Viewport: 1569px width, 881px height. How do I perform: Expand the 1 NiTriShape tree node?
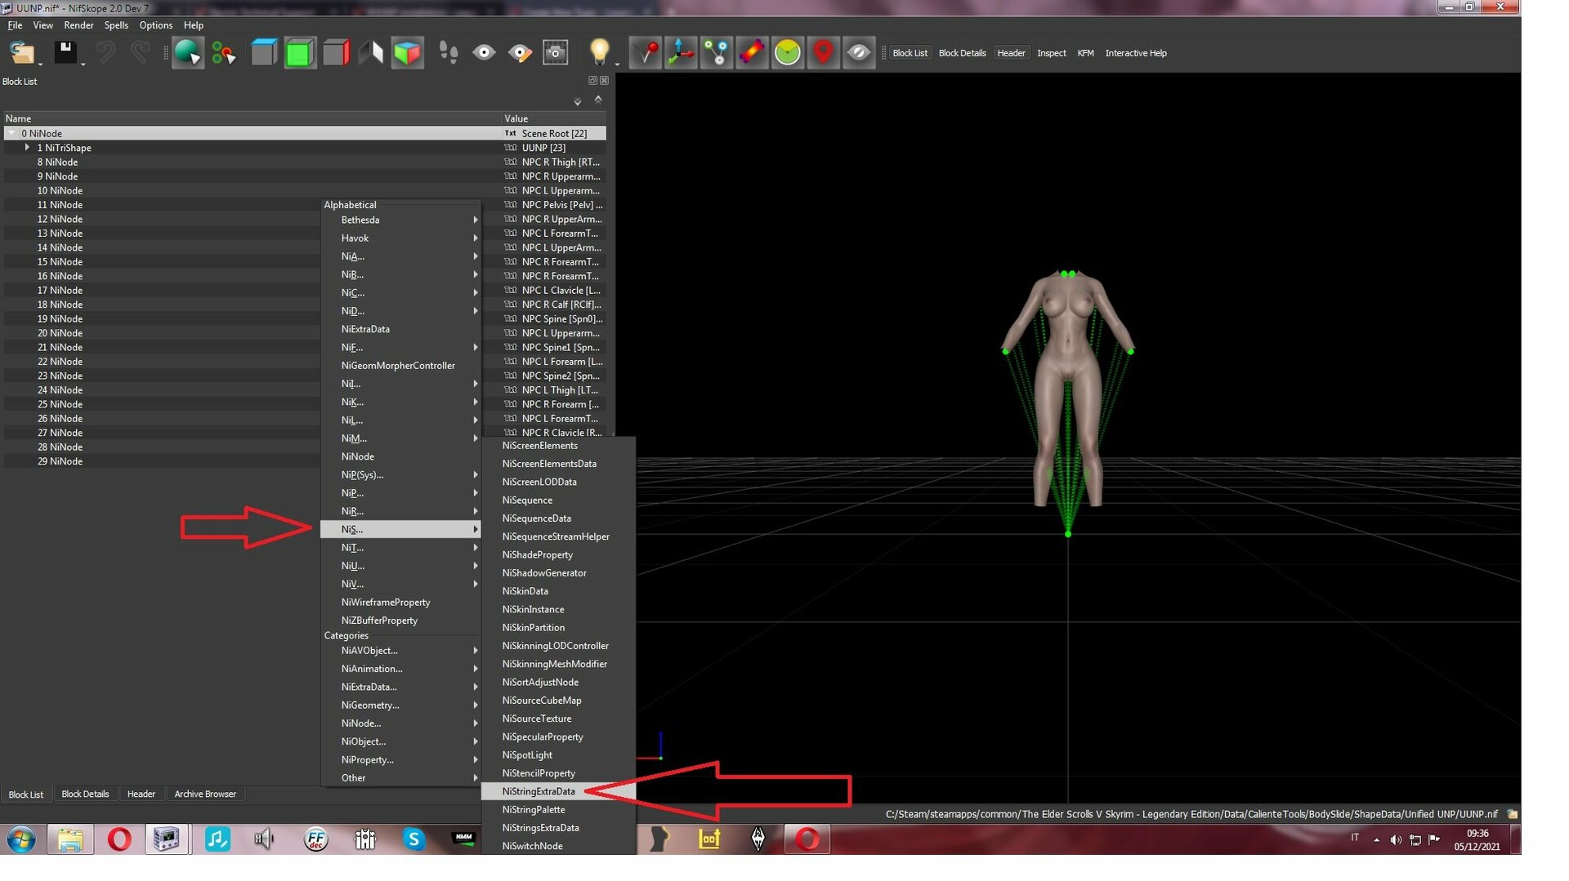(x=27, y=148)
